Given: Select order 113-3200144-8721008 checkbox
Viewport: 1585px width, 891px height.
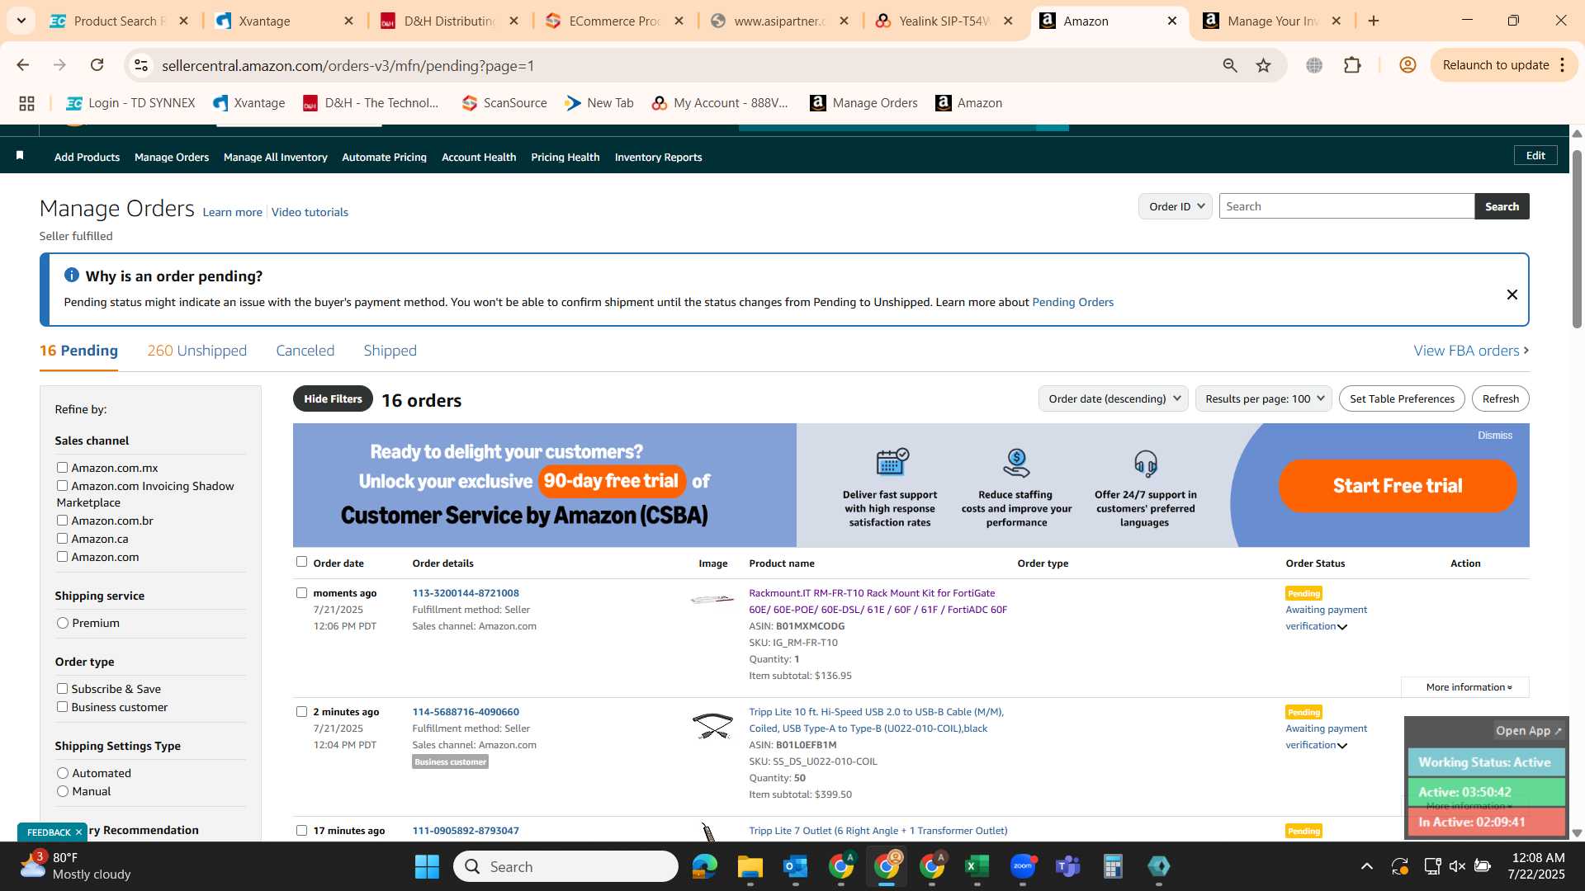Looking at the screenshot, I should (301, 592).
